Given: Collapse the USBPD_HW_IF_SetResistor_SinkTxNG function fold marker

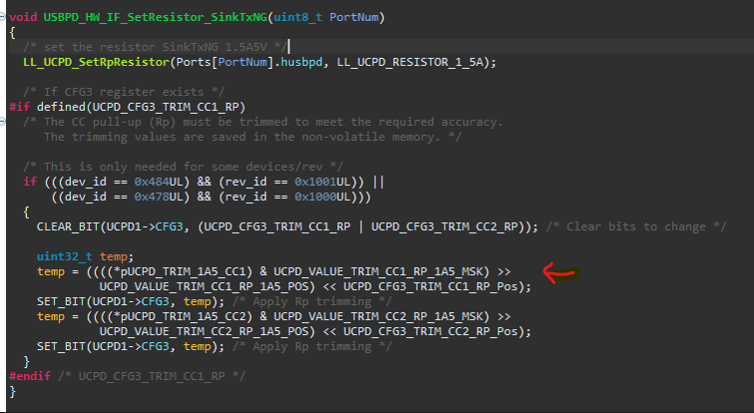Looking at the screenshot, I should 2,17.
